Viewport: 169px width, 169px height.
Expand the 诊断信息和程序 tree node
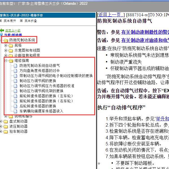click(6, 55)
